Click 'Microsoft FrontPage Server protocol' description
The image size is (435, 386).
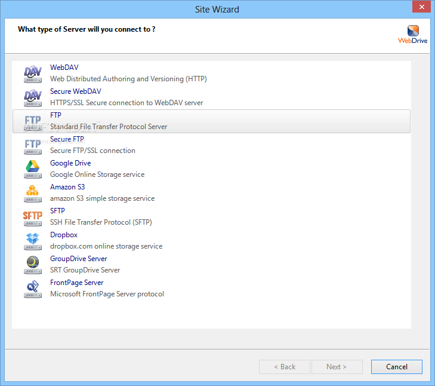click(x=107, y=294)
